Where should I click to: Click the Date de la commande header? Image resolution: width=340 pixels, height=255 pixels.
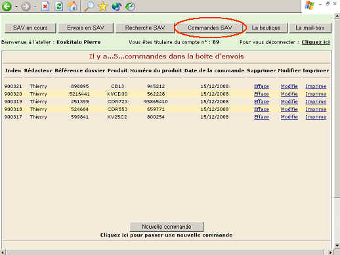[214, 70]
